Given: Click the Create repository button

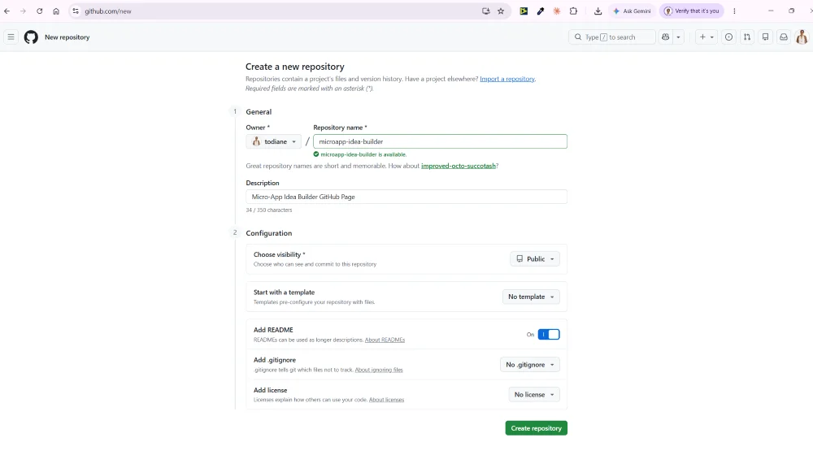Looking at the screenshot, I should click(536, 428).
